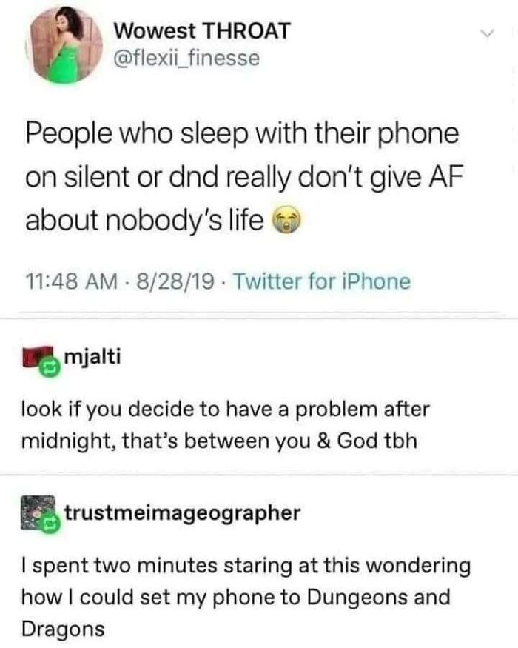Open the mjalti username
The image size is (518, 648).
[92, 357]
